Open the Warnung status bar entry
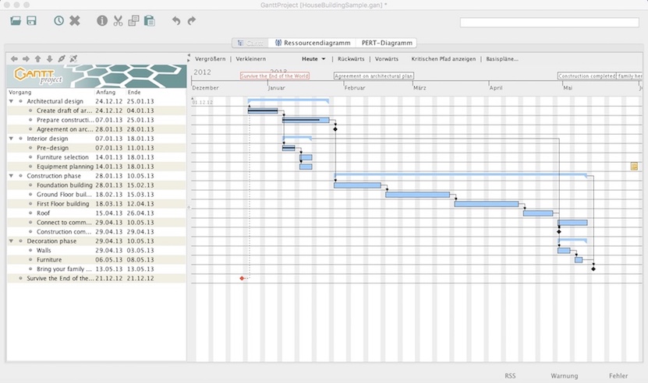 click(x=564, y=376)
